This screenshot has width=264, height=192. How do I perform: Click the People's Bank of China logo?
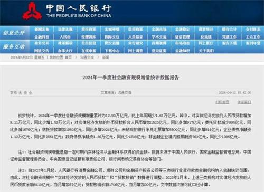click(x=32, y=11)
